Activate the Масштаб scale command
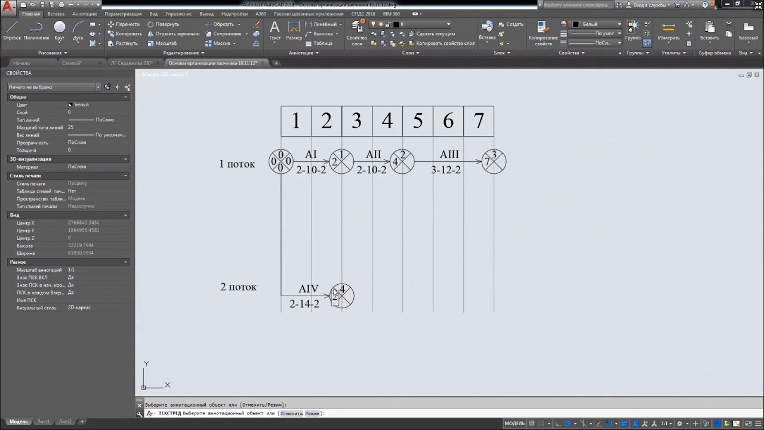The image size is (764, 430). (162, 44)
